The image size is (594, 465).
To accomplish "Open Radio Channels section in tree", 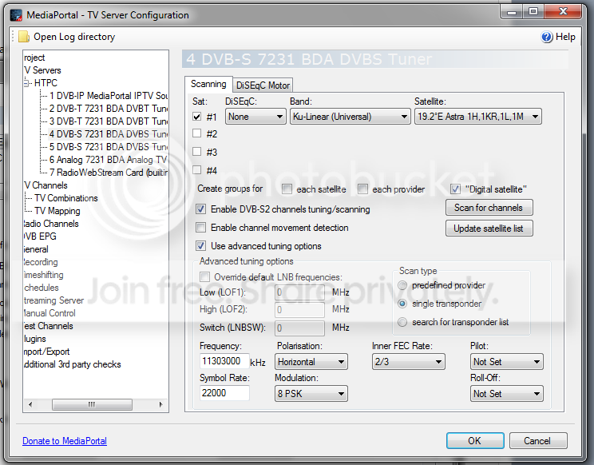I will click(51, 224).
